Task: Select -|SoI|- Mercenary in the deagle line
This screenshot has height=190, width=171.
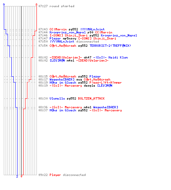Action: coord(66,85)
